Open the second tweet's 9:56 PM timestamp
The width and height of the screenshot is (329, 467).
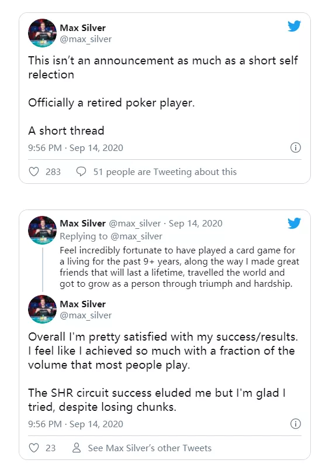[x=75, y=424]
